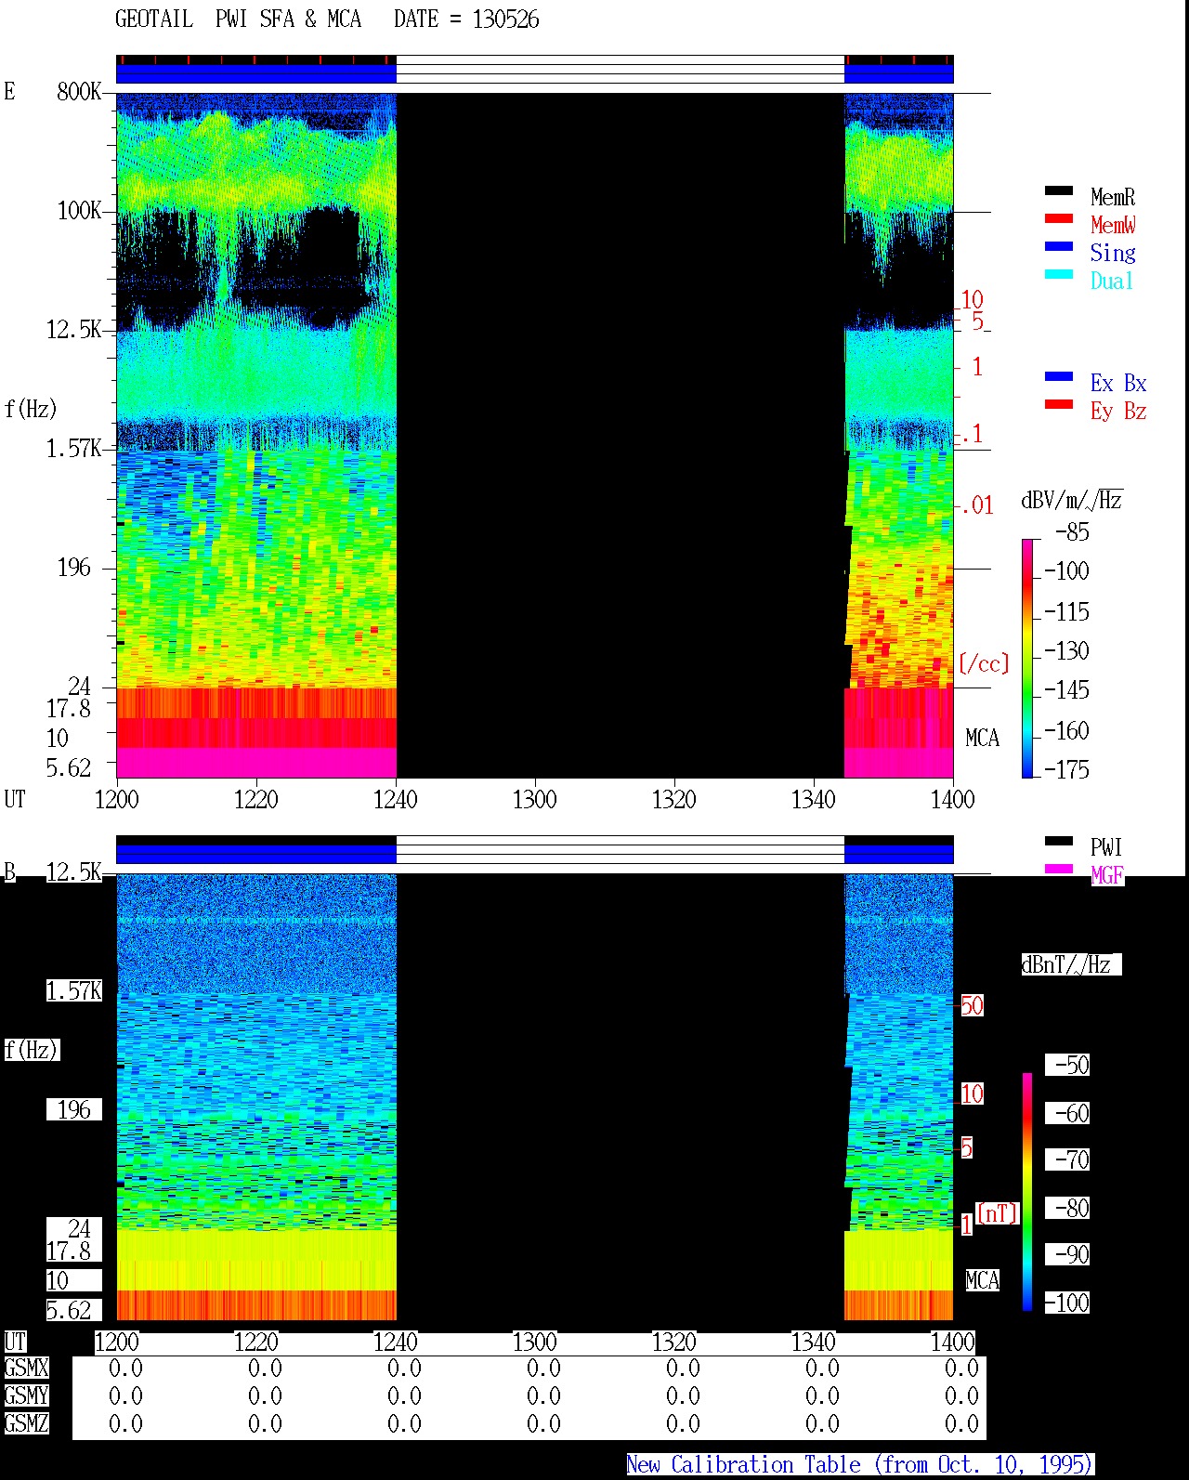Click the GEOTAIL PWI SFA & MCA title
Image resolution: width=1189 pixels, height=1480 pixels.
(238, 20)
